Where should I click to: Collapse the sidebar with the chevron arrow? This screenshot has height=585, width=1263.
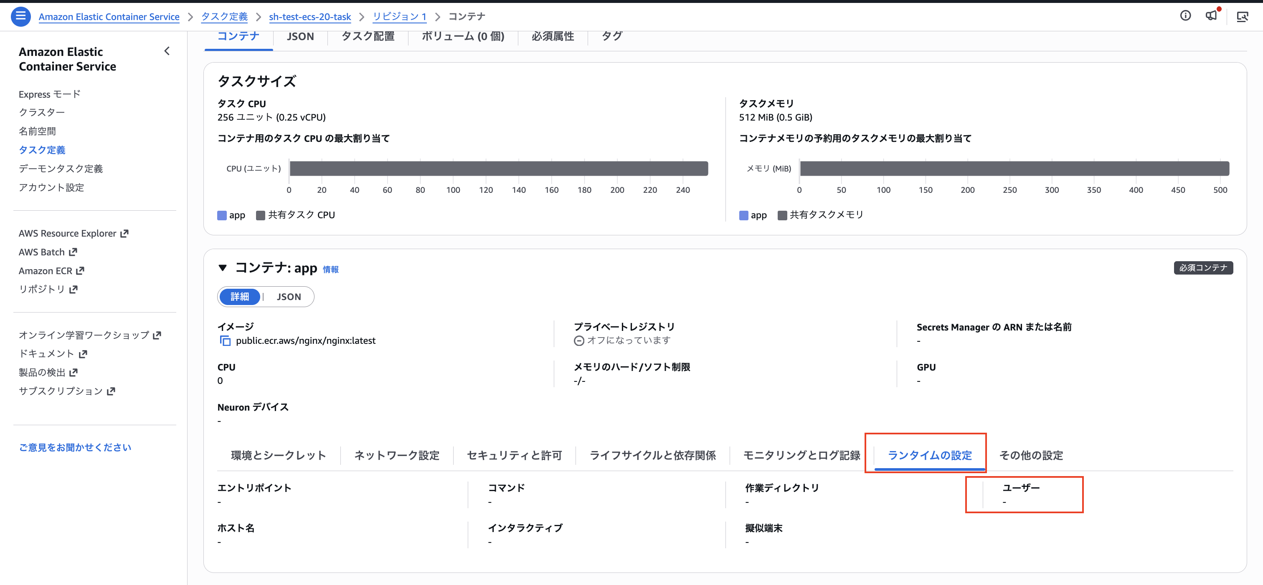[167, 51]
